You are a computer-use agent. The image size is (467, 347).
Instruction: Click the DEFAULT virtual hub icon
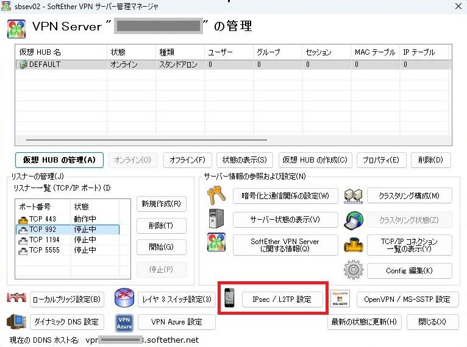(23, 65)
